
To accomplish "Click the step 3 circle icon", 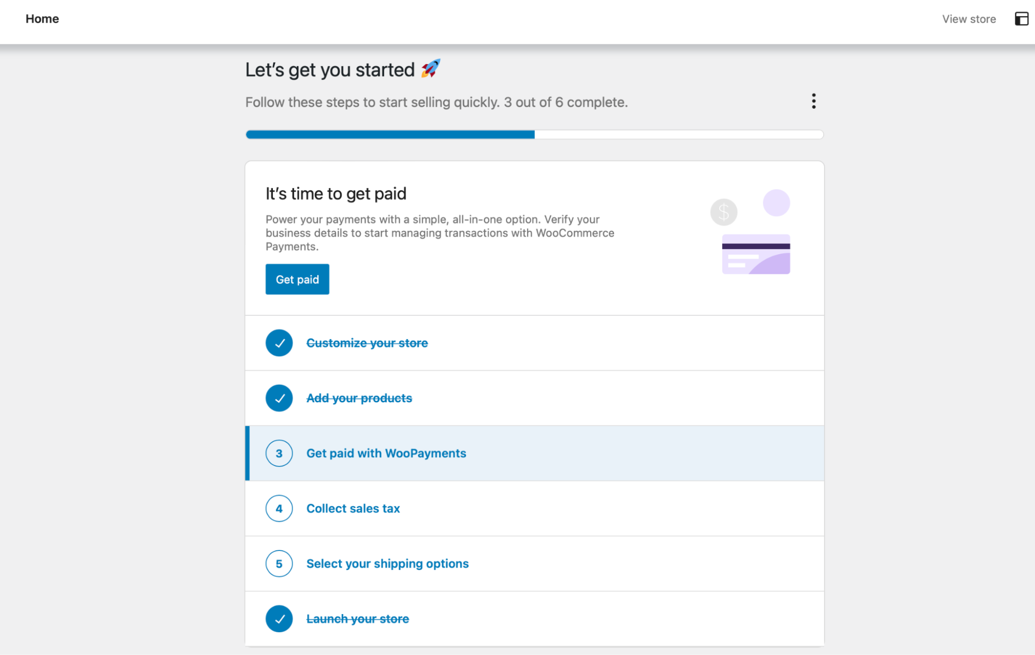I will pyautogui.click(x=279, y=454).
